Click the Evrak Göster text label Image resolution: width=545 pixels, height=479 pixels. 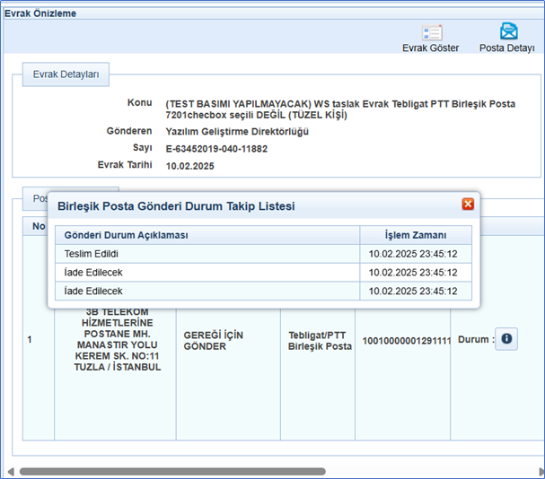click(430, 48)
